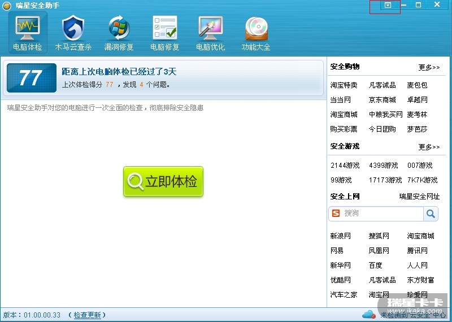The width and height of the screenshot is (452, 322).
Task: Click the 检查更新 link
Action: (88, 315)
